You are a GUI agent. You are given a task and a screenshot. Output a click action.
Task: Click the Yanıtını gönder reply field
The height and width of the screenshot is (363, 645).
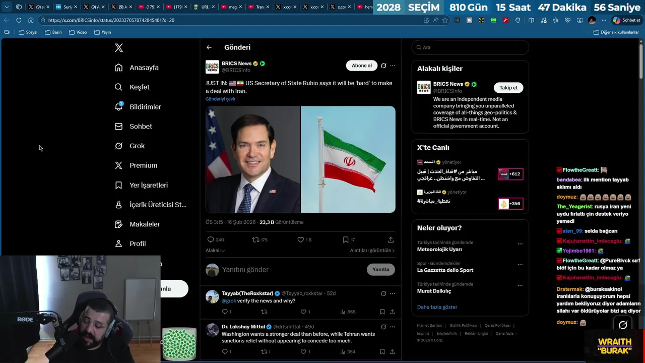pos(292,270)
